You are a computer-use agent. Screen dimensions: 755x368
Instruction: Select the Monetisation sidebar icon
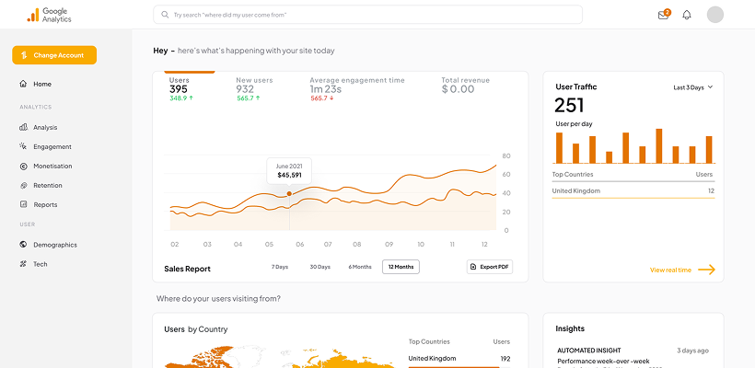[23, 166]
